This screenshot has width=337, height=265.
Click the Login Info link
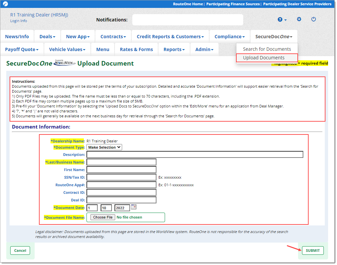[19, 21]
